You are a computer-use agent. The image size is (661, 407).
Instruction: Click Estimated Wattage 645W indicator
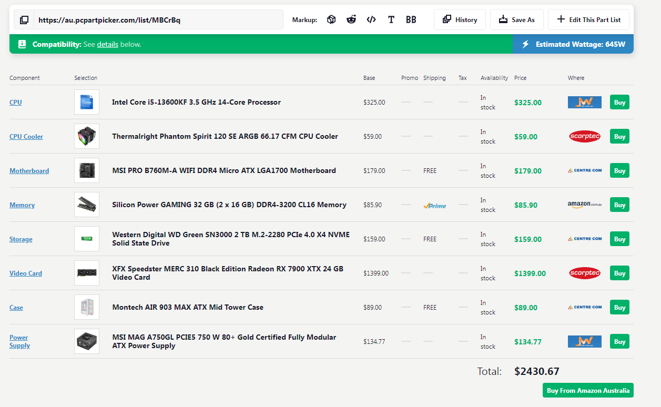click(x=573, y=44)
